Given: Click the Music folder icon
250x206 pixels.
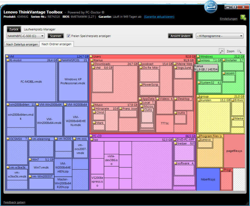Looking at the screenshot, I should click(x=93, y=105).
